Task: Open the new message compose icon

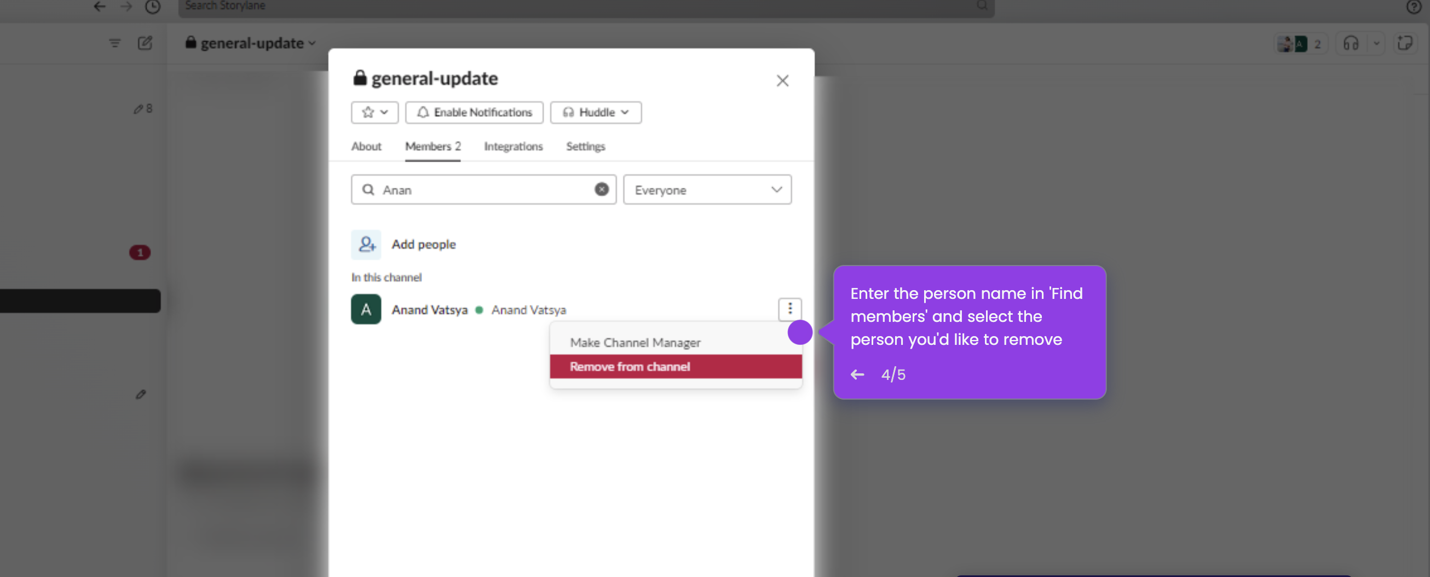Action: 145,43
